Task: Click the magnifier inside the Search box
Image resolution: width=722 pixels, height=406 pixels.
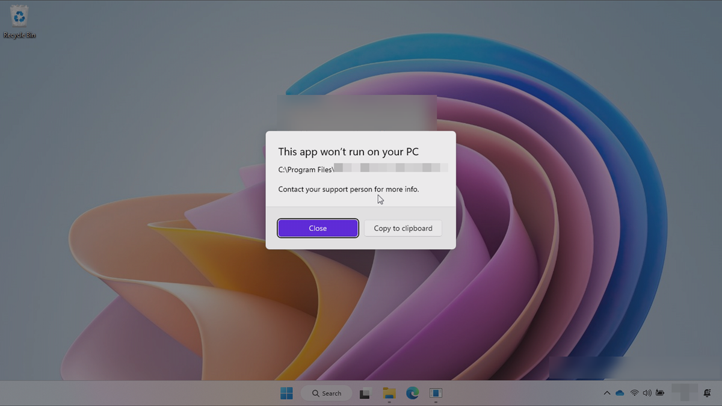Action: (x=315, y=393)
